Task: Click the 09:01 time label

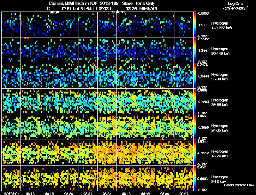Action: pos(184,194)
